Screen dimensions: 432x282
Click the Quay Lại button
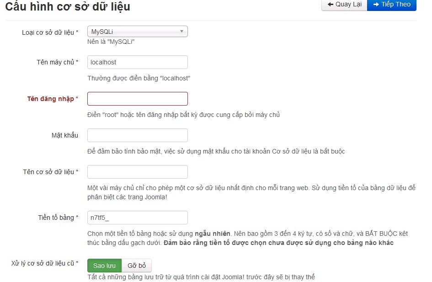pyautogui.click(x=344, y=5)
